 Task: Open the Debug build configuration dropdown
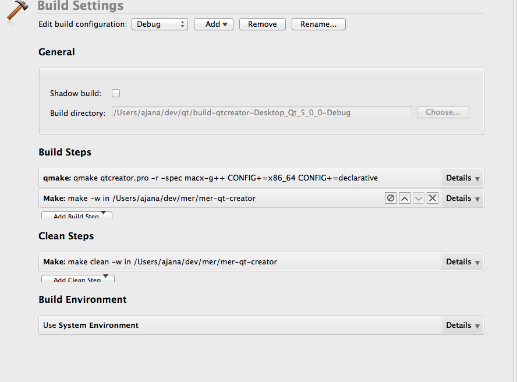(x=160, y=24)
